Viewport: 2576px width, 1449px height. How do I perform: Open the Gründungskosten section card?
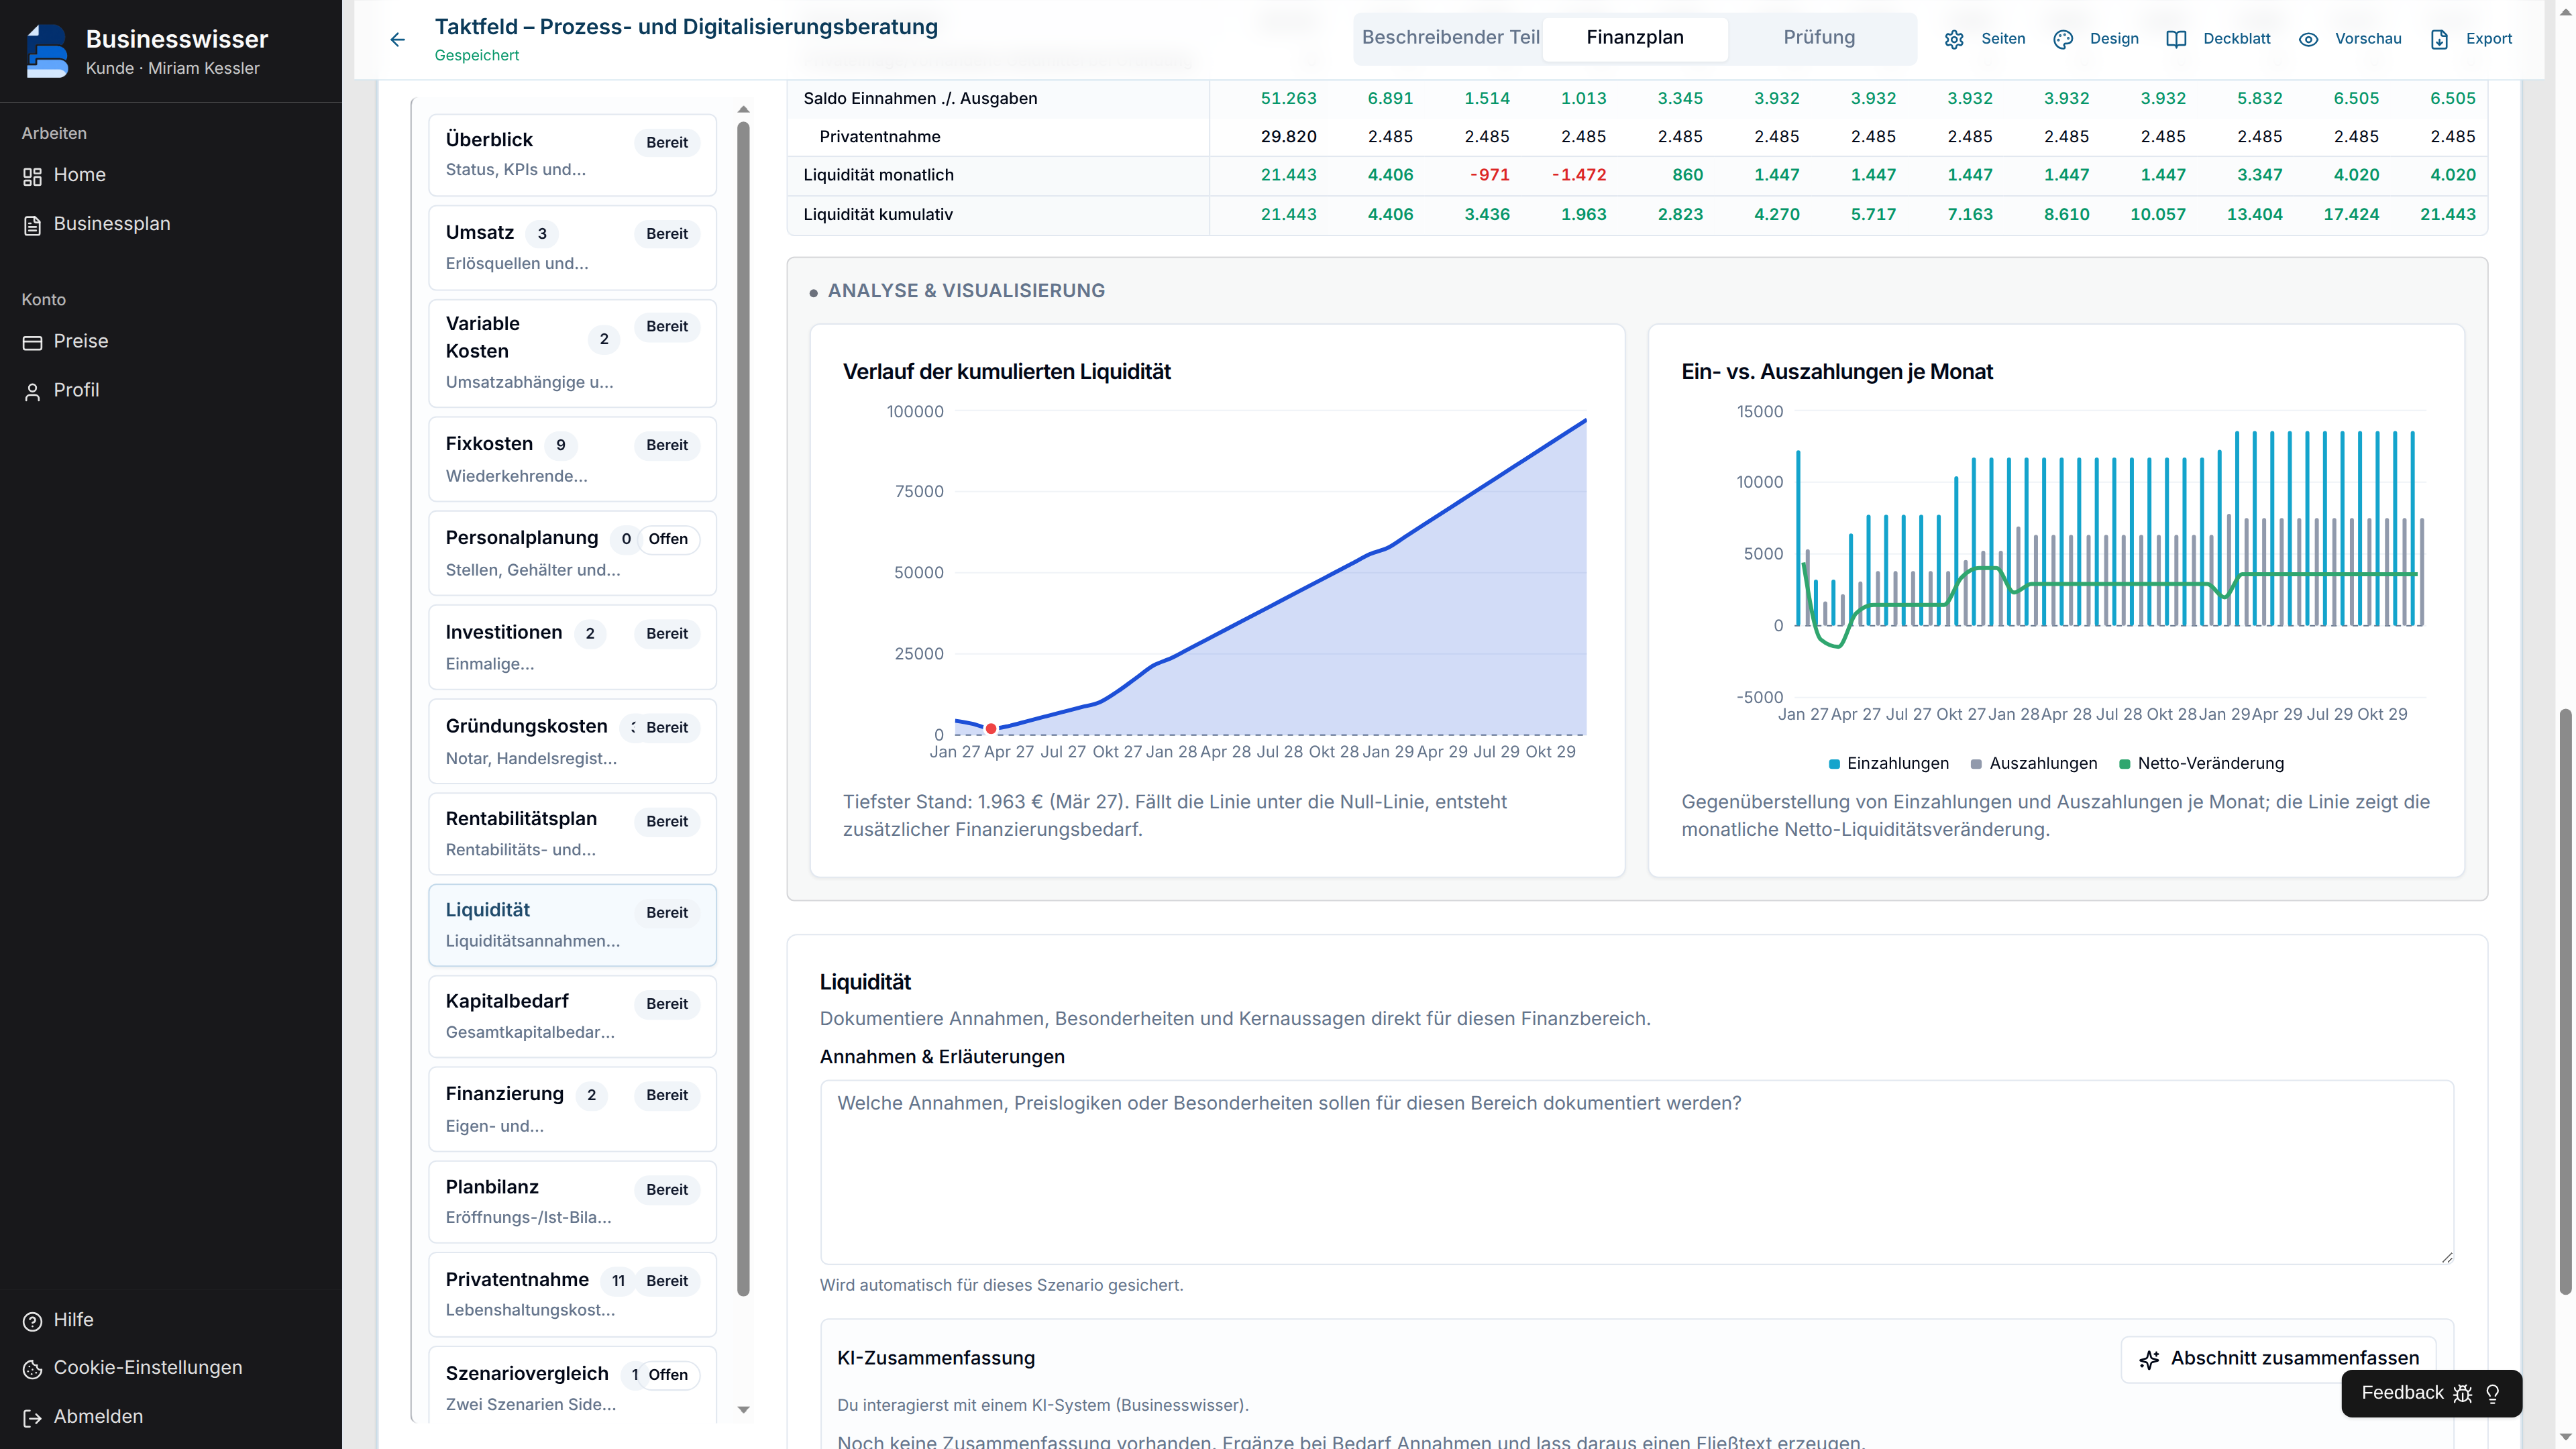572,740
